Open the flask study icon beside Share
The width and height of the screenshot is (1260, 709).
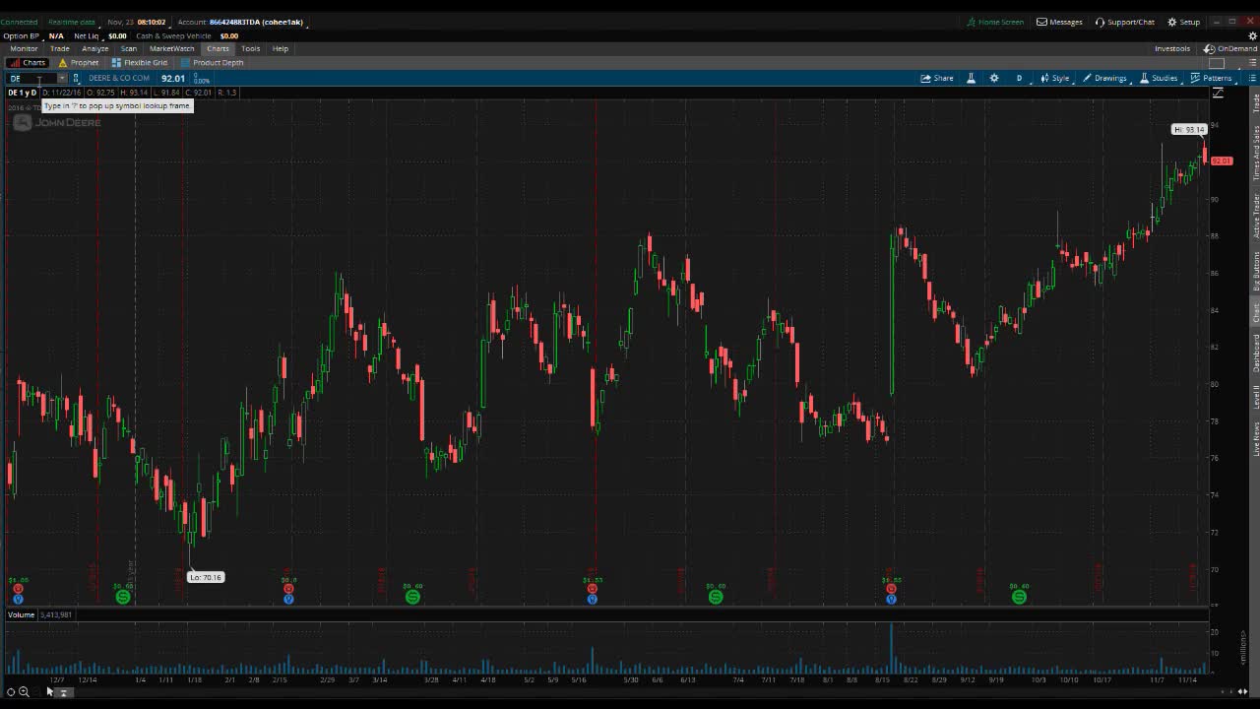[x=971, y=78]
